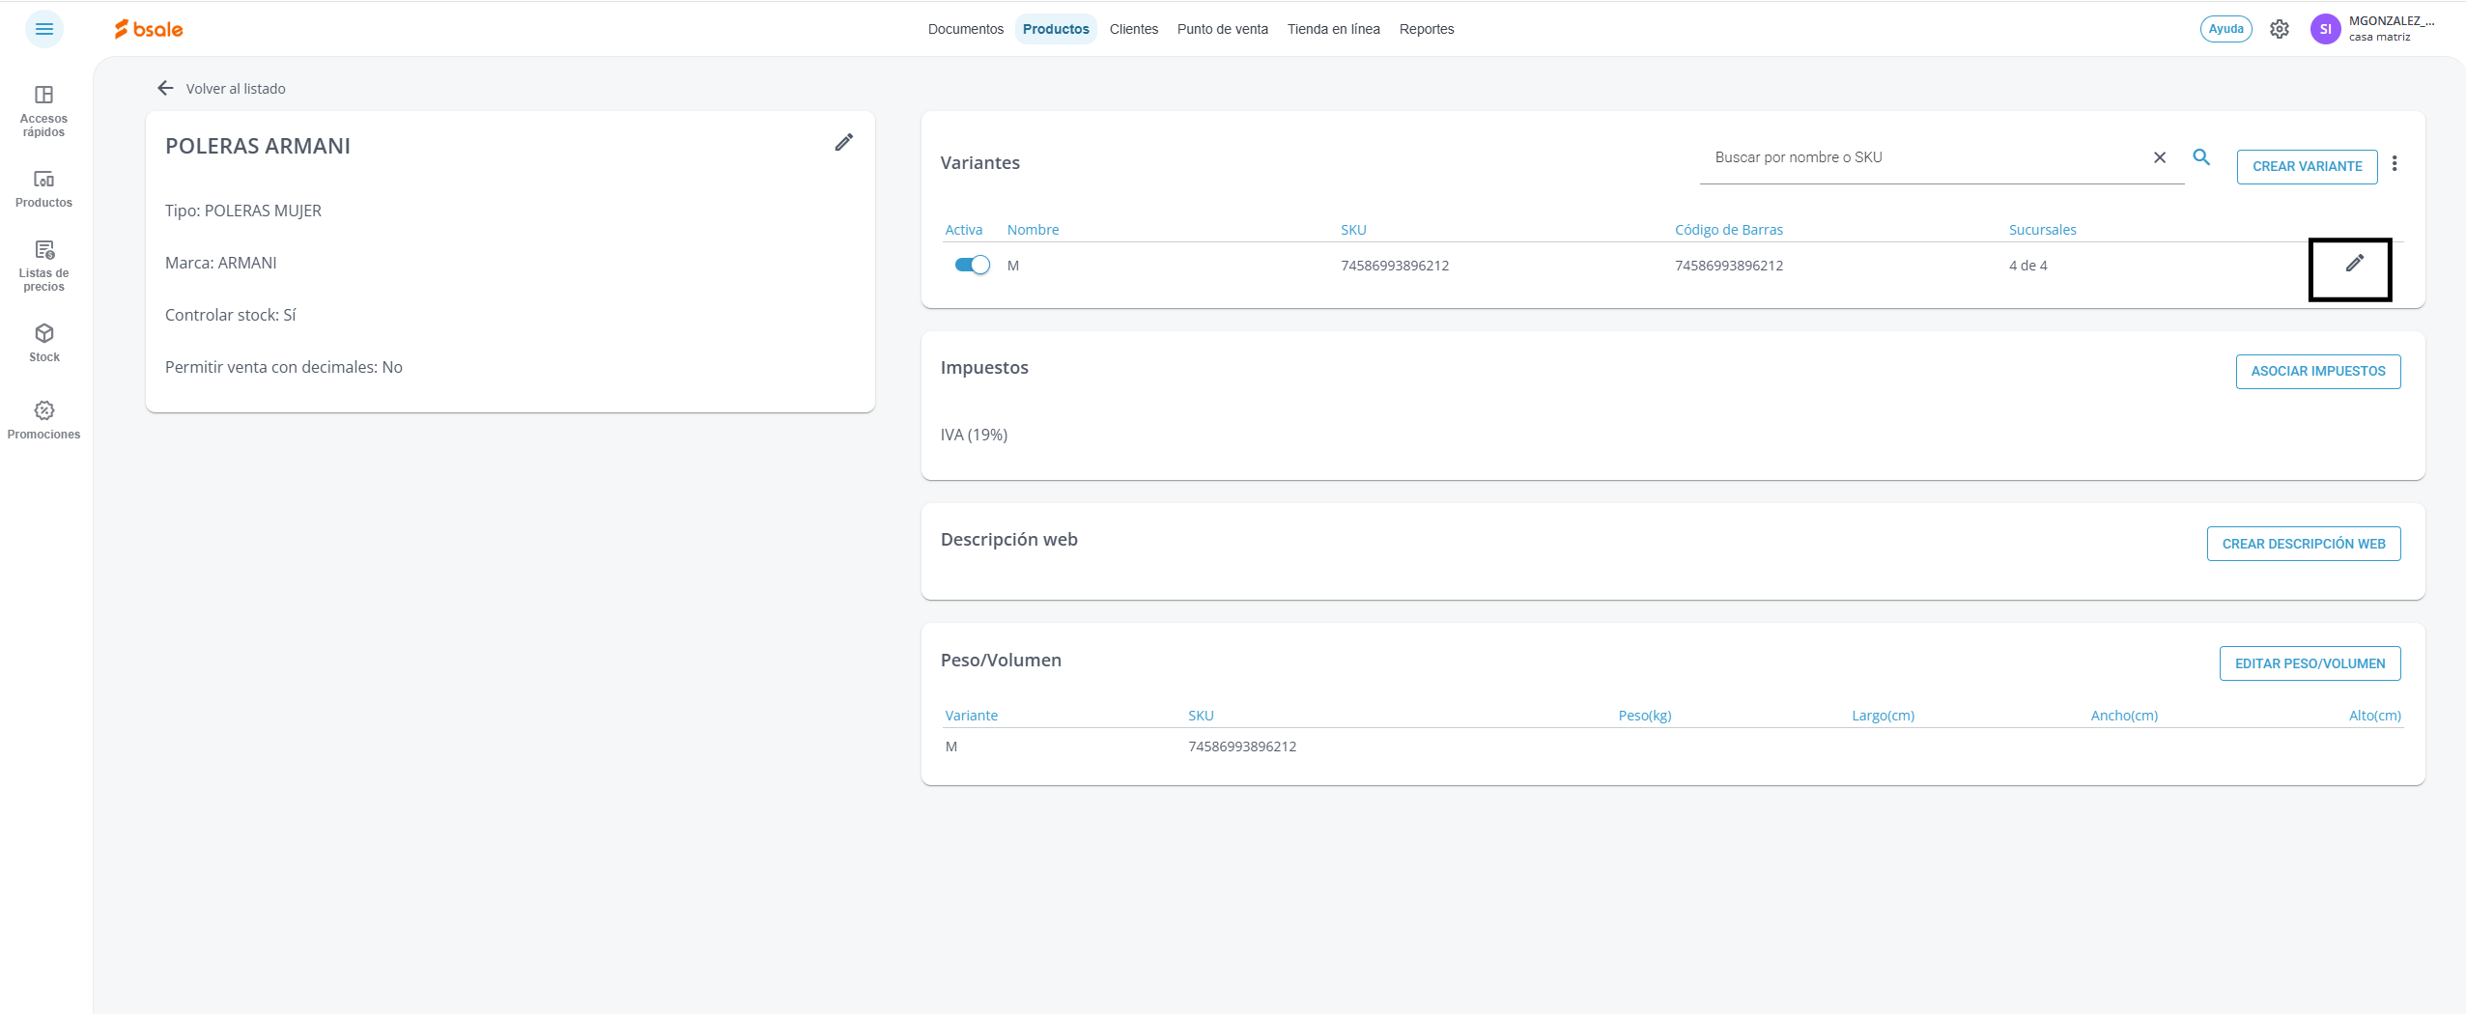Sort variants by SKU column header
The width and height of the screenshot is (2466, 1014).
tap(1353, 230)
